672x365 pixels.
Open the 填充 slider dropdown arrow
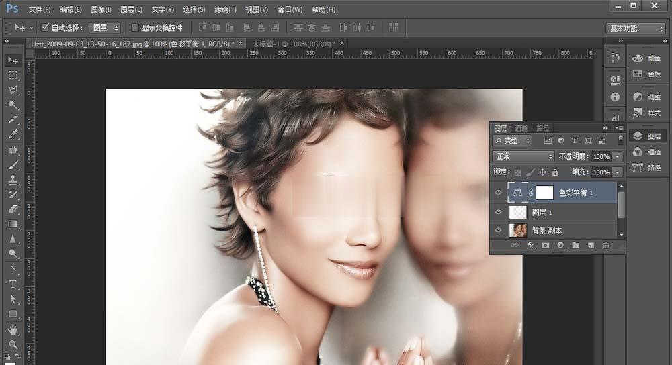click(x=618, y=172)
